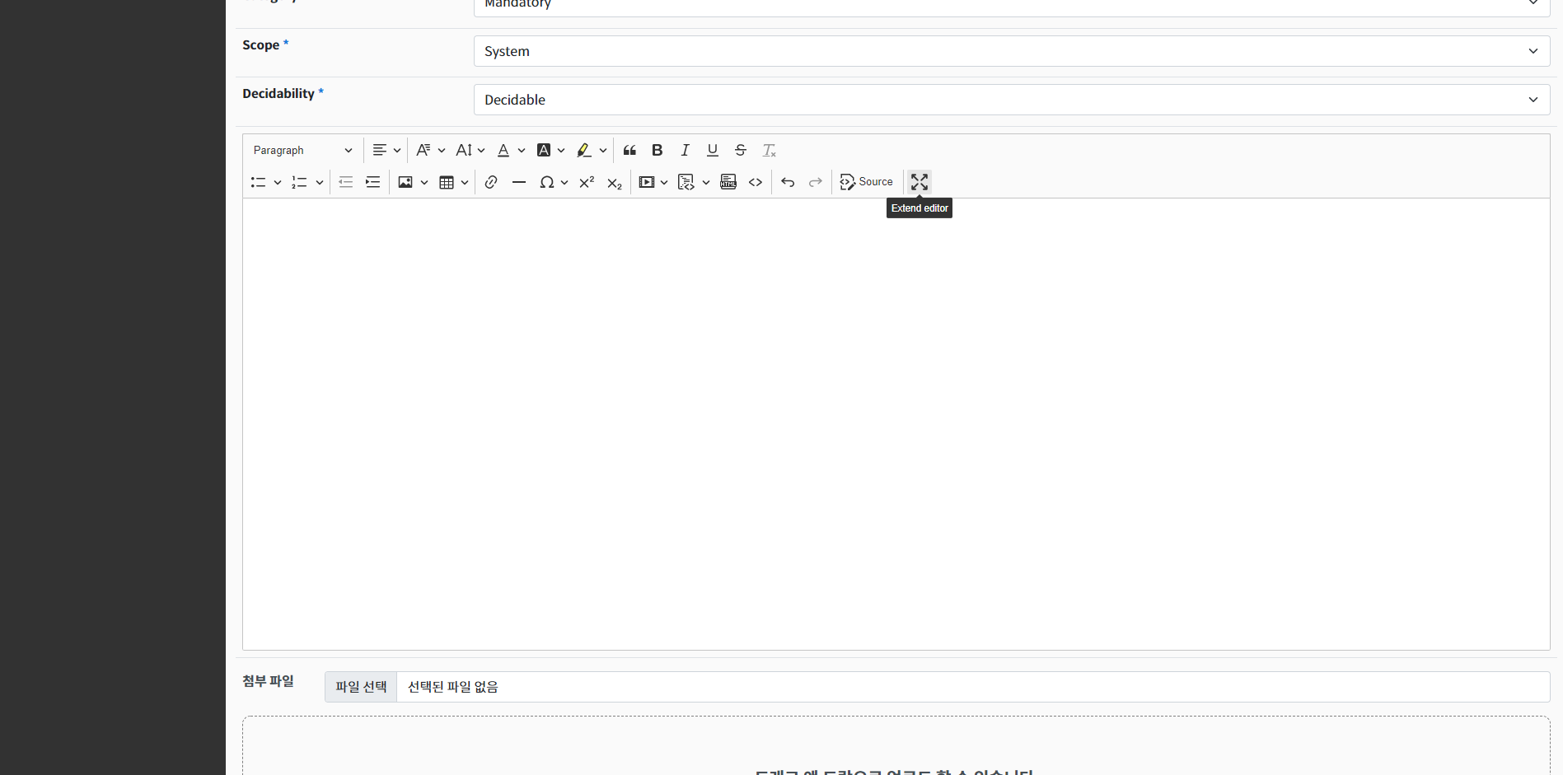The width and height of the screenshot is (1563, 775).
Task: Click the Source button
Action: tap(866, 182)
